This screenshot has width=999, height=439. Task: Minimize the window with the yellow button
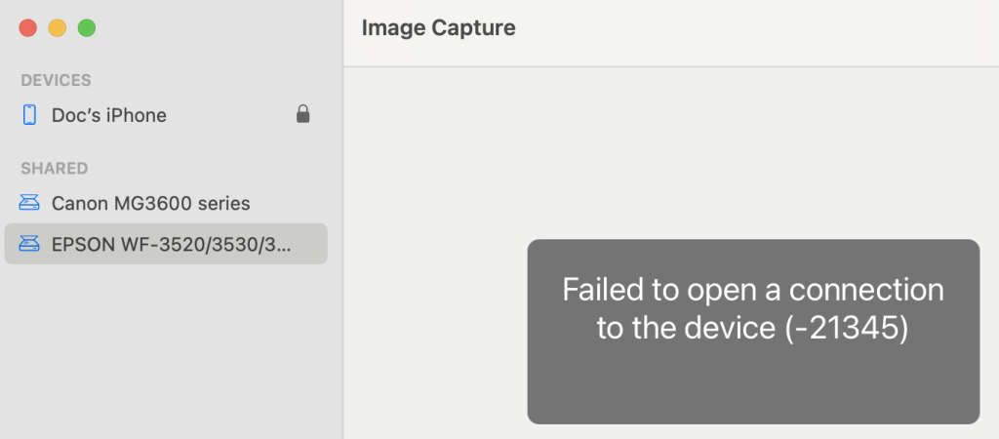[x=57, y=28]
